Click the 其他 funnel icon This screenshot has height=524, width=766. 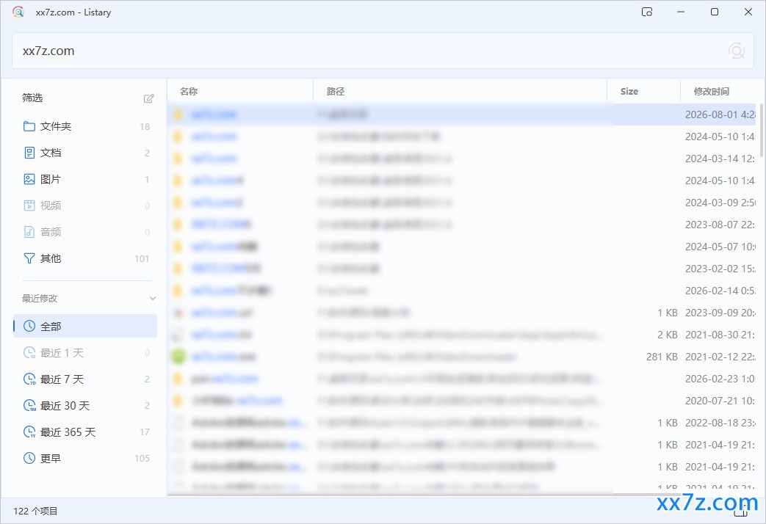[x=29, y=258]
